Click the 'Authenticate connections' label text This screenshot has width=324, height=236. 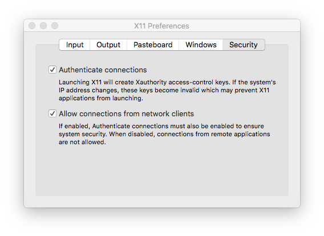pyautogui.click(x=103, y=70)
